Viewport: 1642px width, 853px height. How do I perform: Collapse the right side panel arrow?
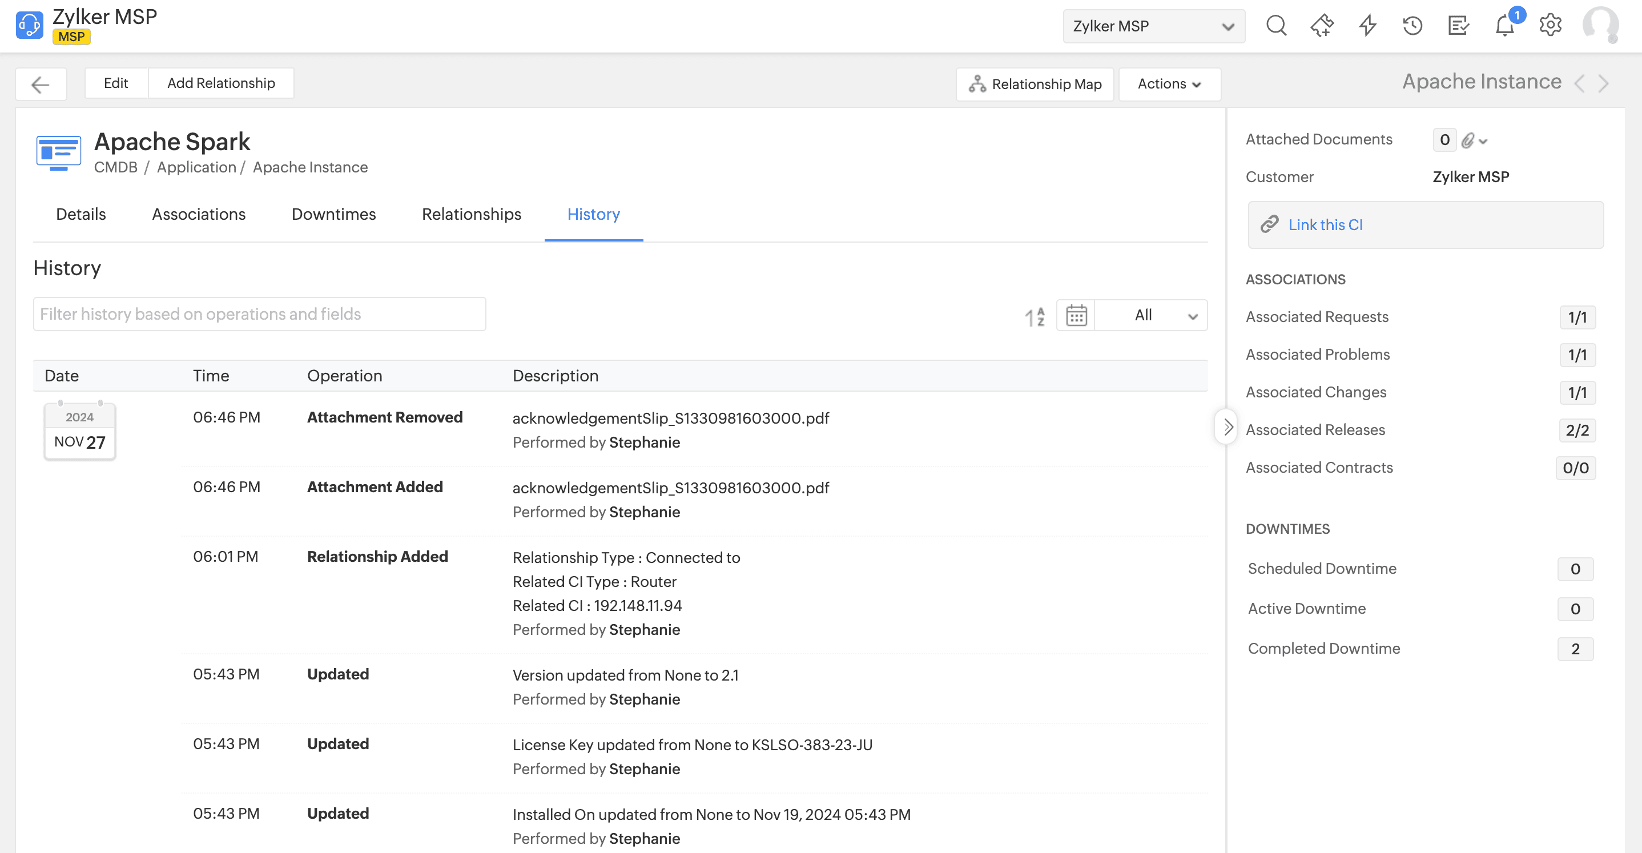point(1227,427)
